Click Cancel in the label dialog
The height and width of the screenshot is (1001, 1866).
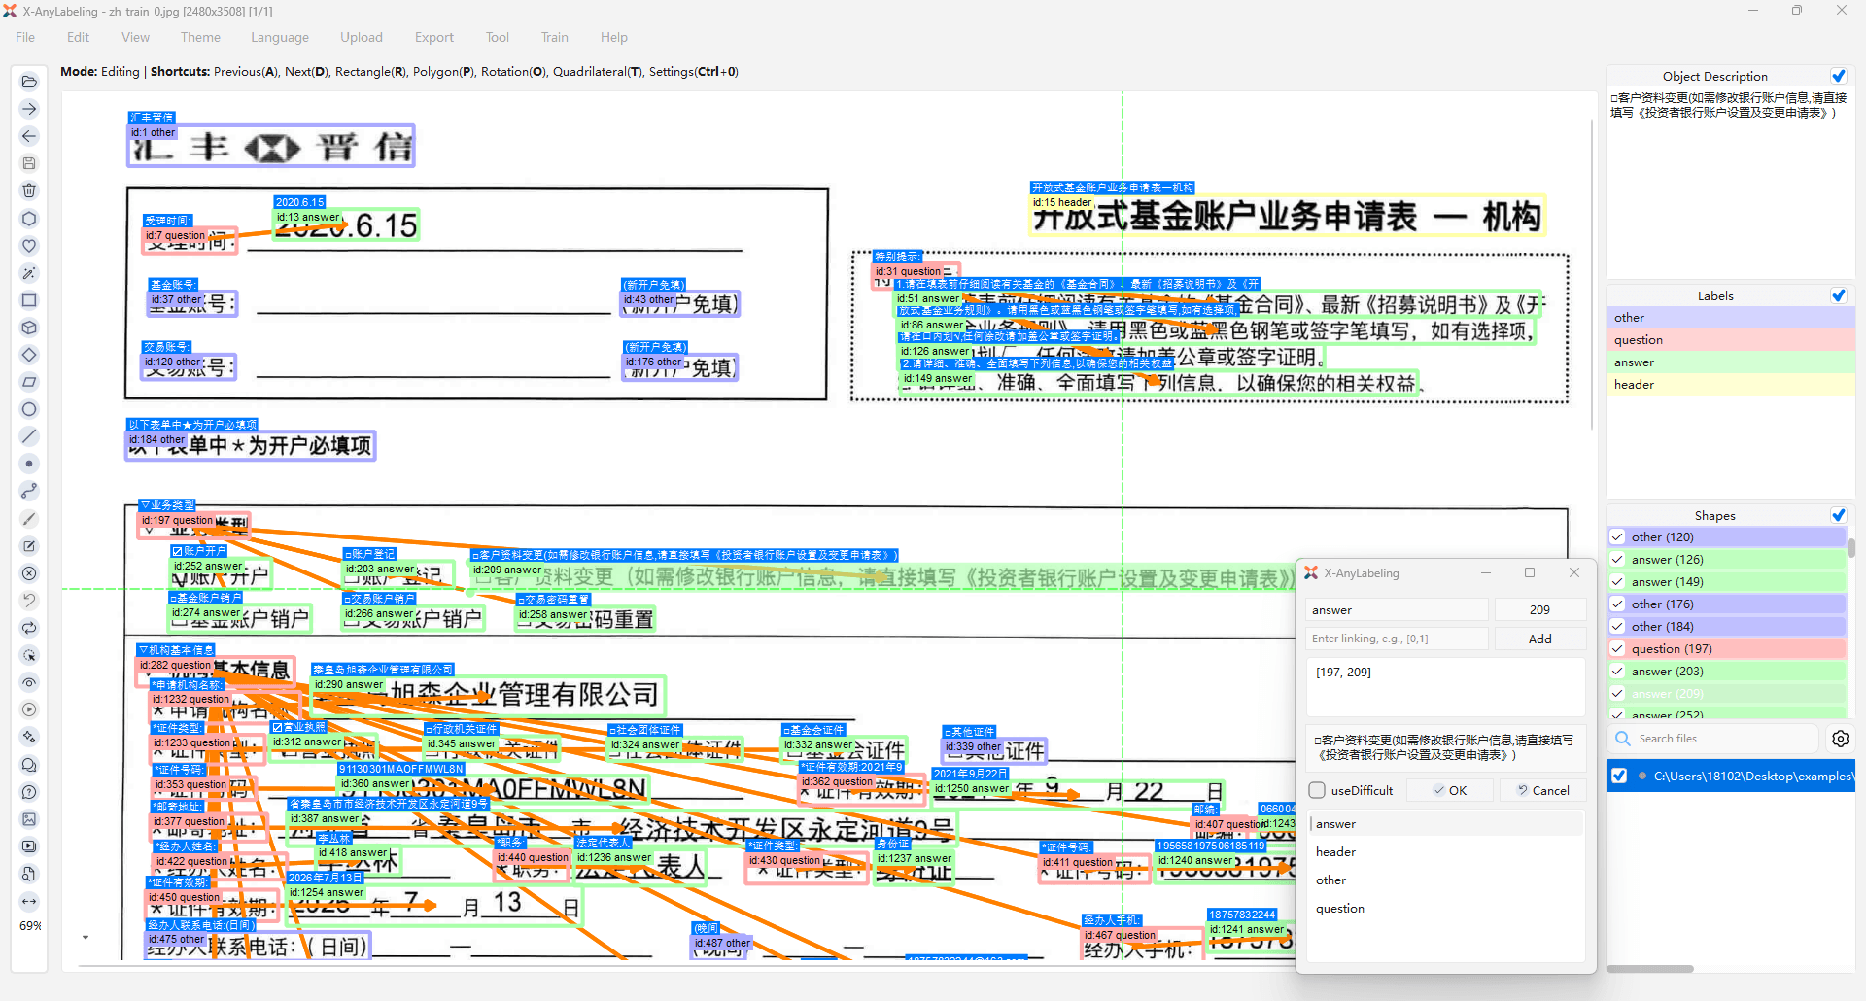[x=1543, y=790]
